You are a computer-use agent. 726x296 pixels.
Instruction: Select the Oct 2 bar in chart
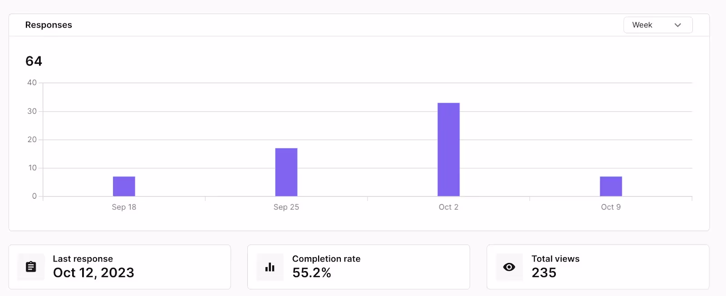(x=449, y=149)
